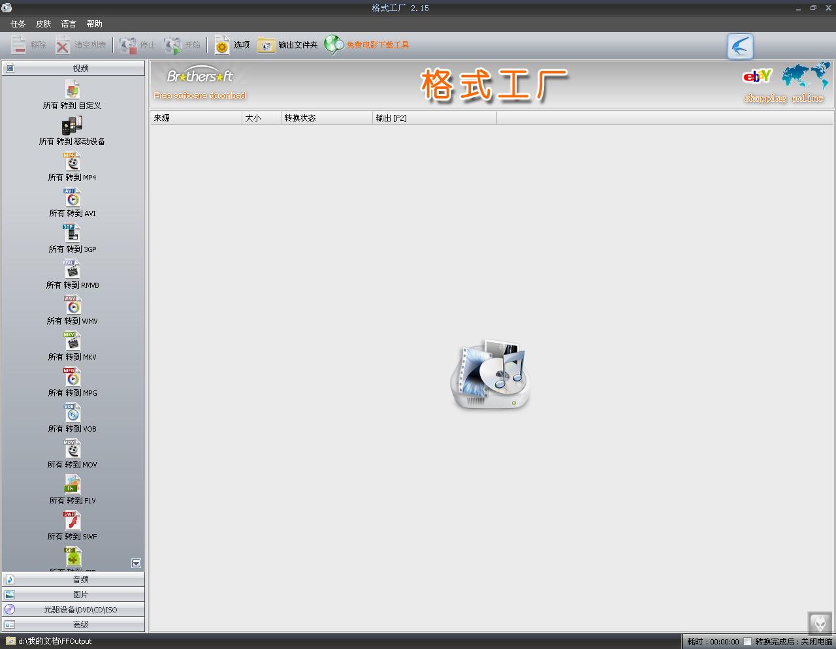The width and height of the screenshot is (836, 649).
Task: Open the All to RMVB converter
Action: tap(72, 269)
